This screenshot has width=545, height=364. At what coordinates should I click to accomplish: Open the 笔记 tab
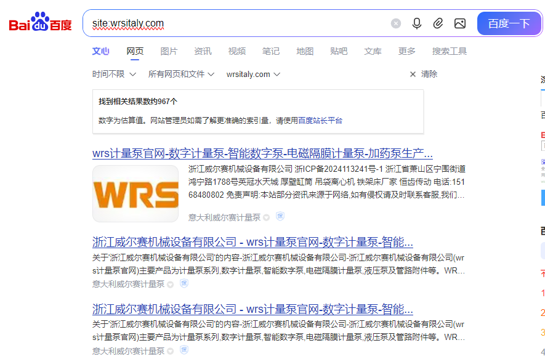click(271, 51)
